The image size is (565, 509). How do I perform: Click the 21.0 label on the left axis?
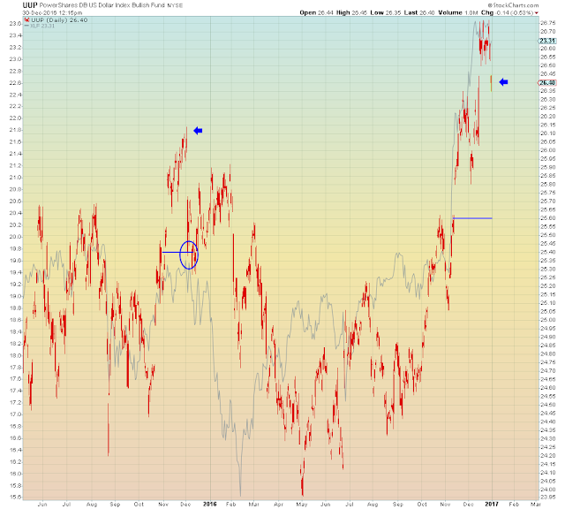(x=16, y=177)
